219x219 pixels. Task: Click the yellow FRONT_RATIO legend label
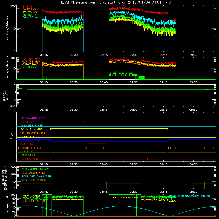click(x=31, y=196)
